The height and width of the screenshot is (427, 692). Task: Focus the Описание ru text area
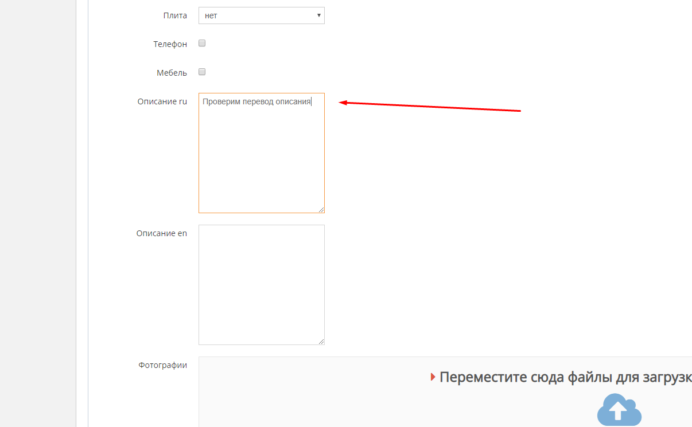point(261,160)
